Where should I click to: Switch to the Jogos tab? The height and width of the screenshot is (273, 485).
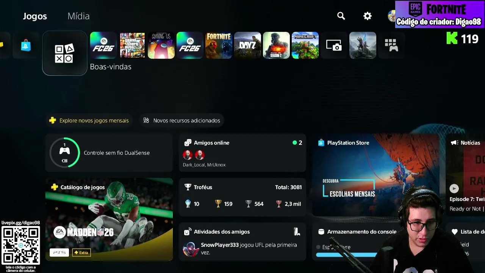(x=35, y=16)
